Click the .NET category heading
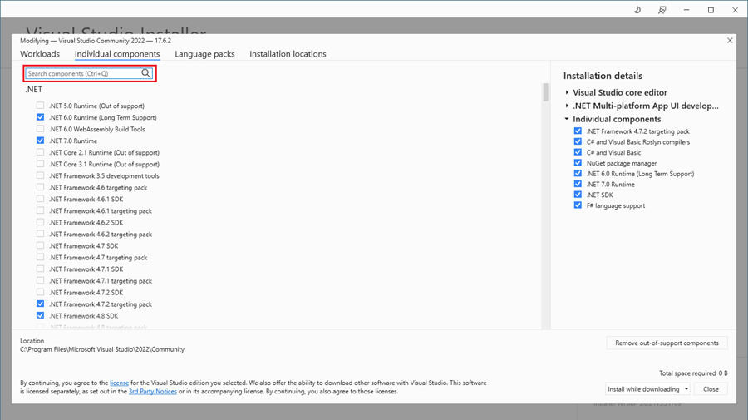Viewport: 748px width, 420px height. point(34,90)
